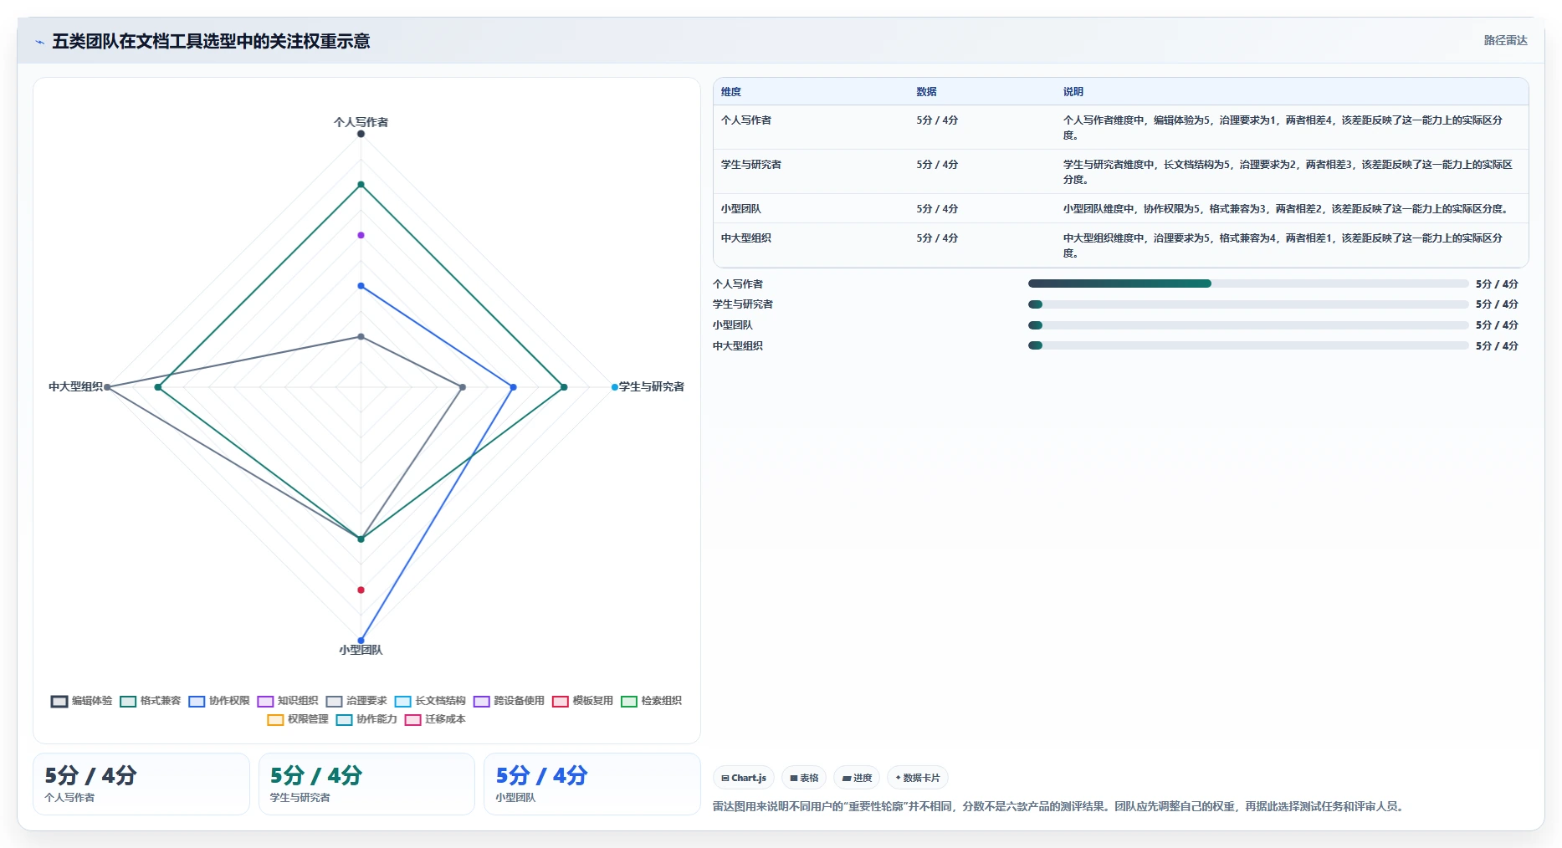The height and width of the screenshot is (848, 1562).
Task: Select the 维度 column header
Action: [x=731, y=92]
